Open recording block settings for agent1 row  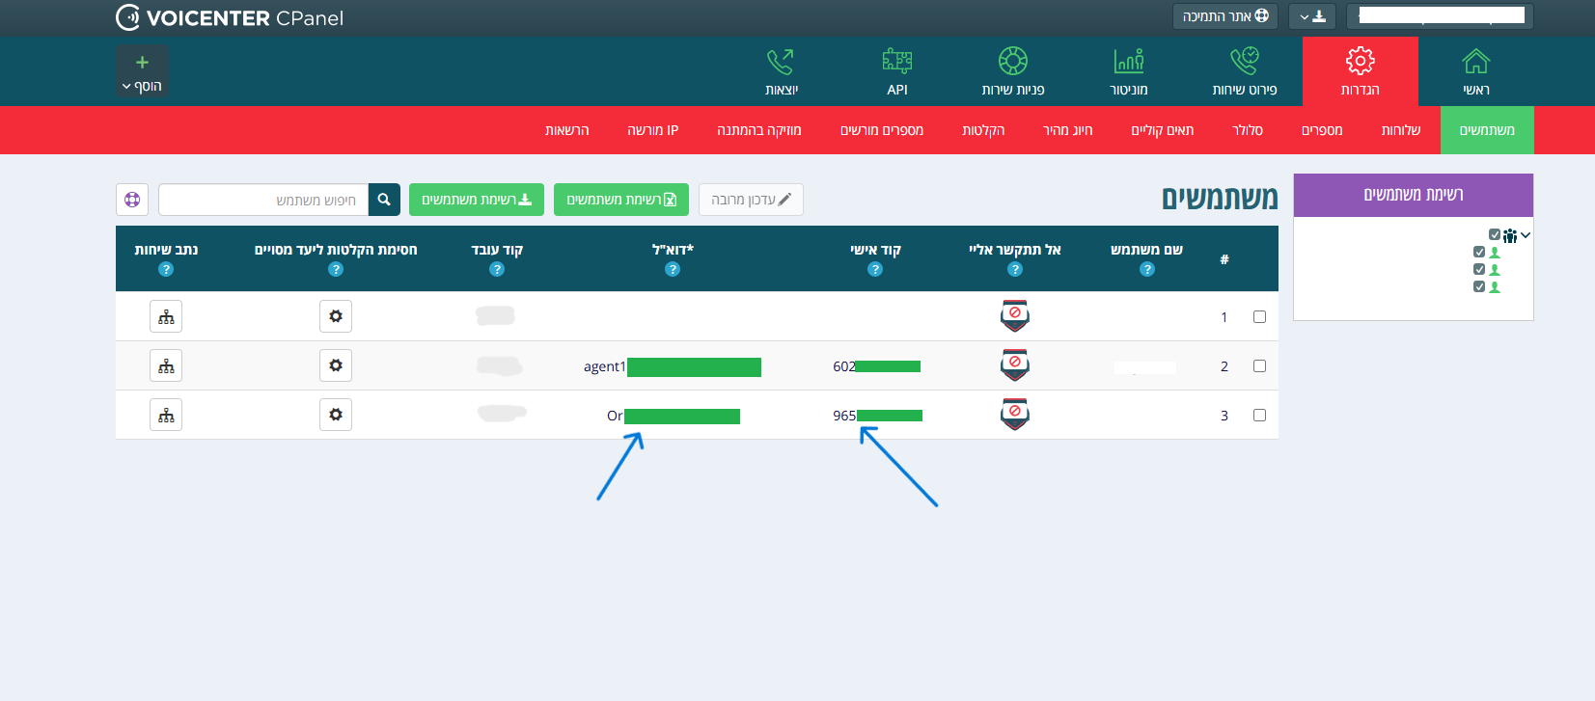pyautogui.click(x=336, y=365)
